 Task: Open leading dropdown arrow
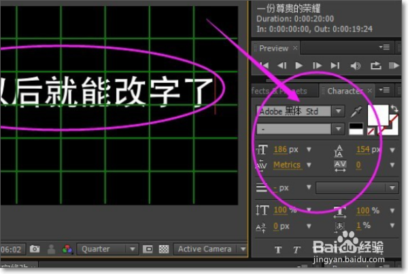pos(392,150)
